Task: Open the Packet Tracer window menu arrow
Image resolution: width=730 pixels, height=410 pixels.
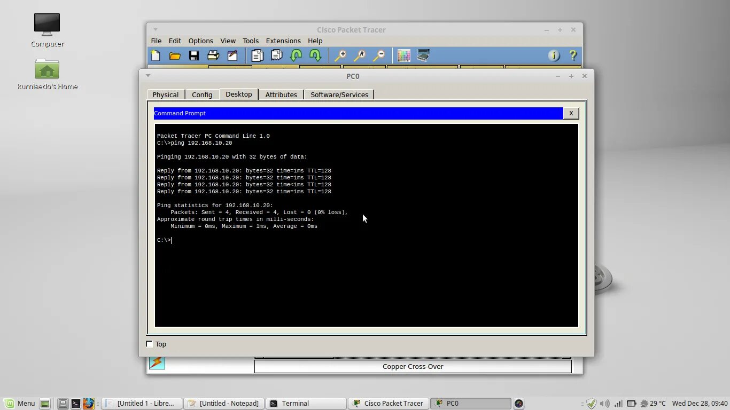Action: [x=156, y=29]
